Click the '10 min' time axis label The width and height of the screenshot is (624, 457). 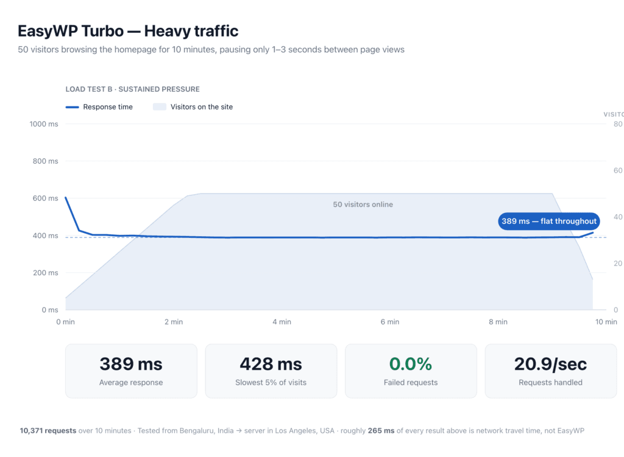coord(606,322)
